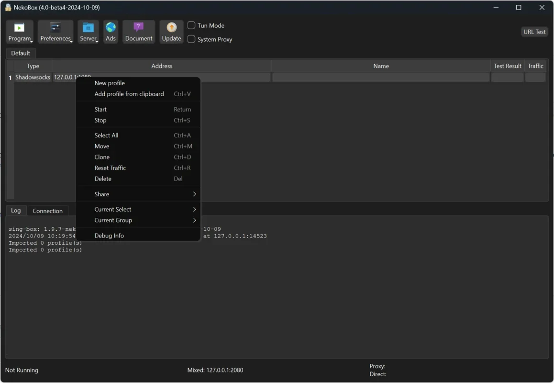Image resolution: width=554 pixels, height=383 pixels.
Task: Open the Preferences toolbar menu
Action: 55,32
